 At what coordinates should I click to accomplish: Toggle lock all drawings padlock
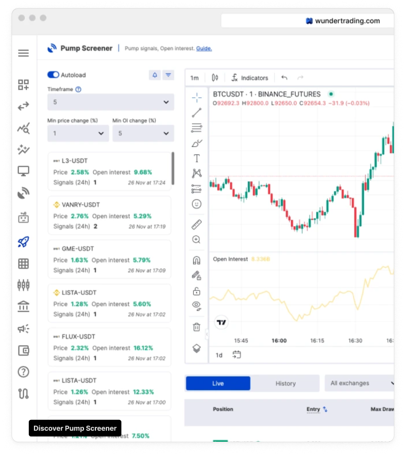197,290
